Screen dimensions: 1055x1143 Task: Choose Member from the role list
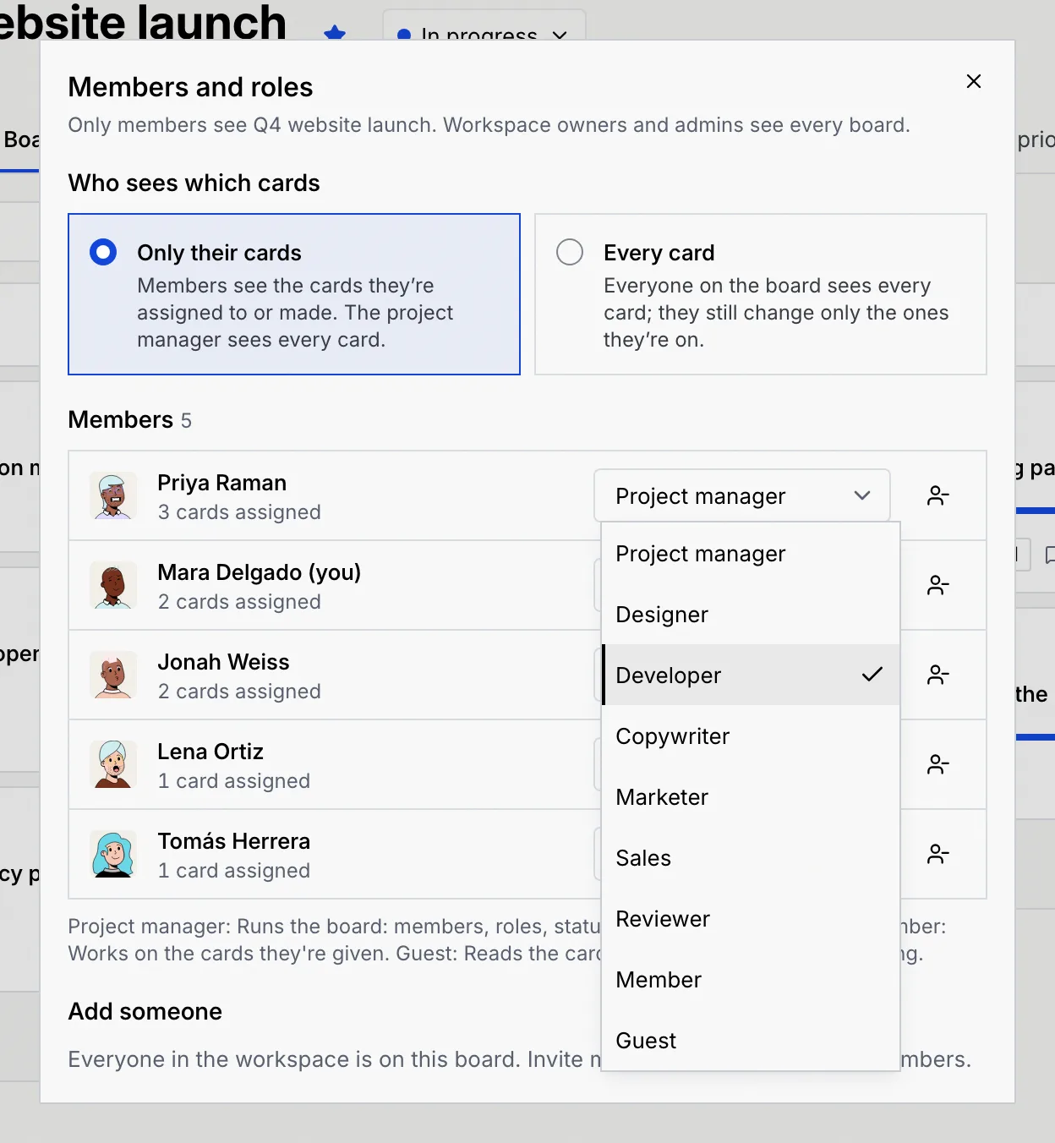click(x=751, y=980)
